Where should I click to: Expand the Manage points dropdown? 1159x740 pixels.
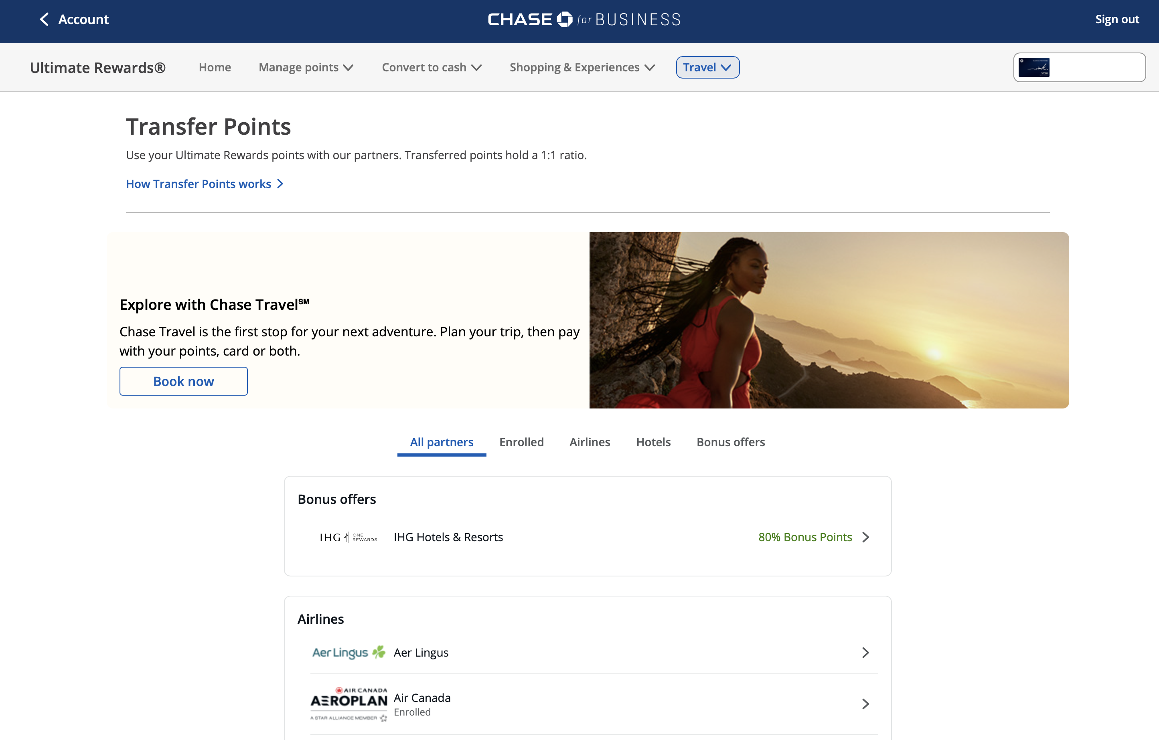(x=306, y=67)
